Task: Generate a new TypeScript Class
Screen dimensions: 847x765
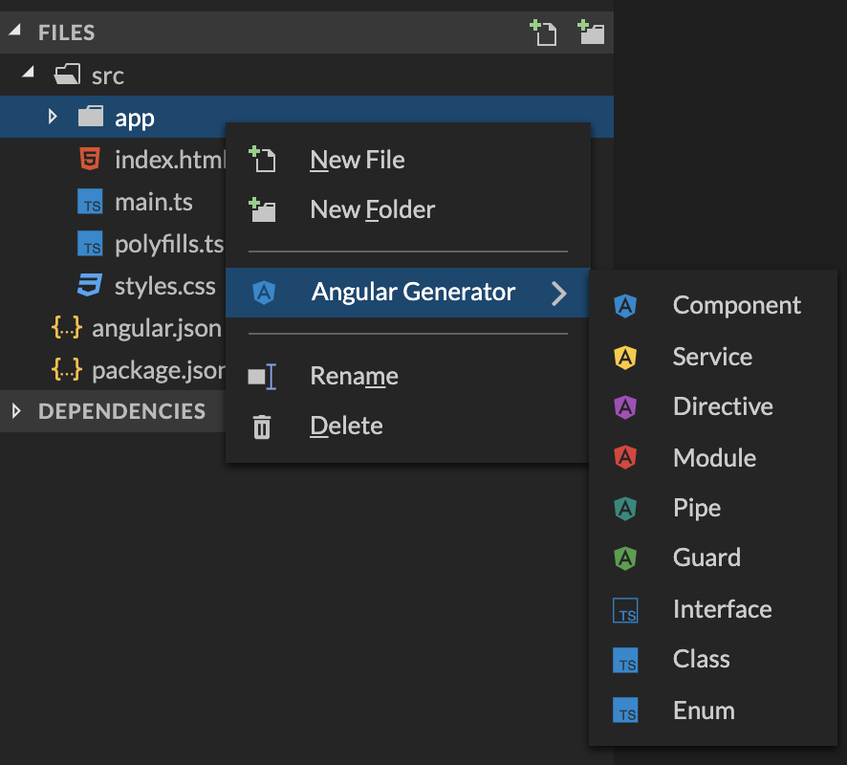Action: click(x=713, y=660)
